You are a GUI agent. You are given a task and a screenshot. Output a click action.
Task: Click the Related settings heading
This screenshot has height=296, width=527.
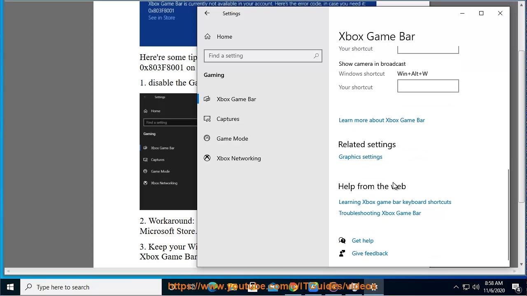point(367,144)
